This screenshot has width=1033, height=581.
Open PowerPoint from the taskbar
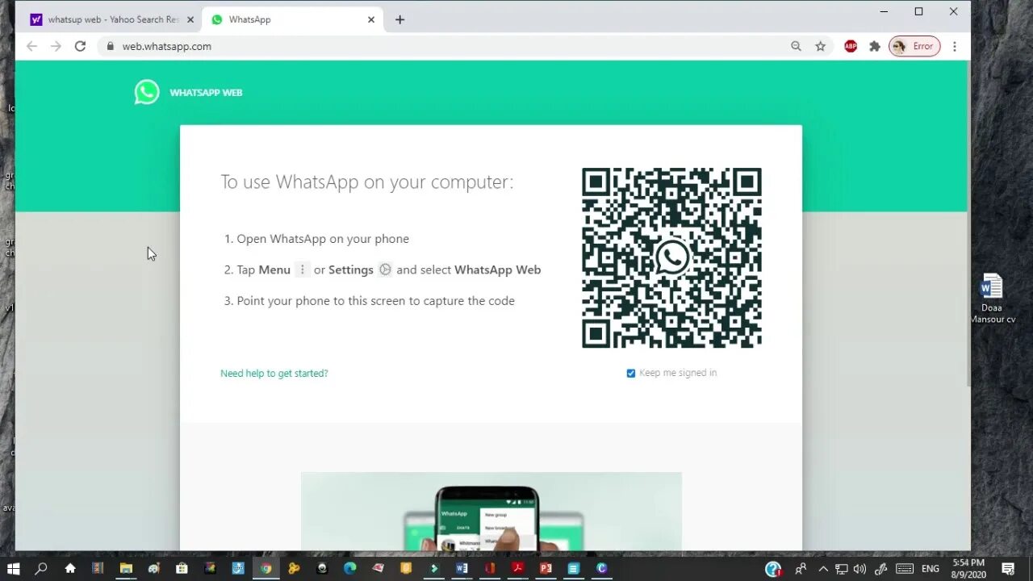tap(546, 568)
